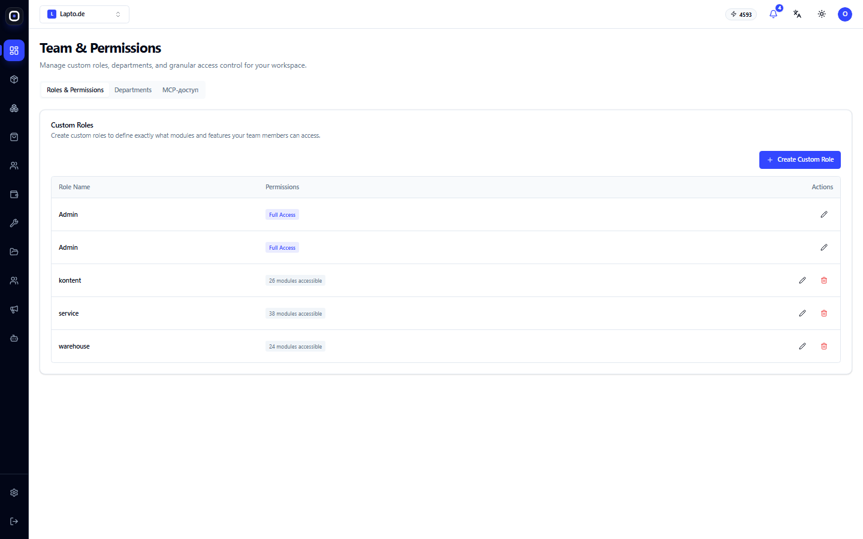Open the user avatar menu
The width and height of the screenshot is (863, 539).
tap(845, 14)
